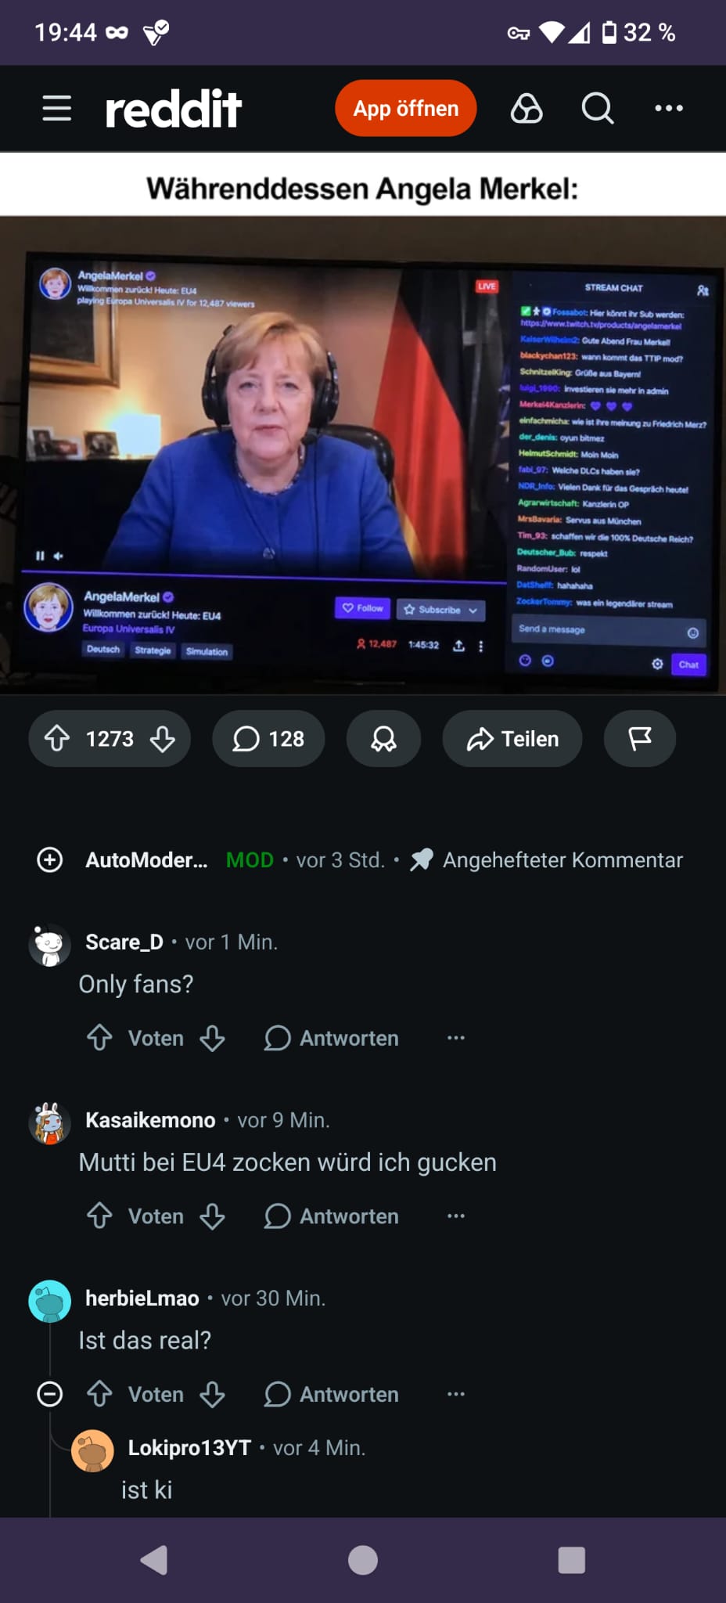Tap the Reddit logo

click(174, 108)
